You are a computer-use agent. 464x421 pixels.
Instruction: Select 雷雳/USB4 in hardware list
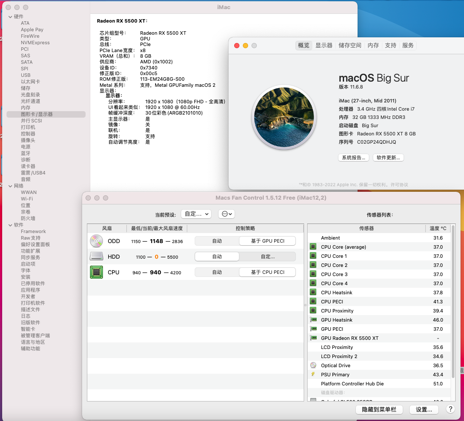click(x=33, y=173)
